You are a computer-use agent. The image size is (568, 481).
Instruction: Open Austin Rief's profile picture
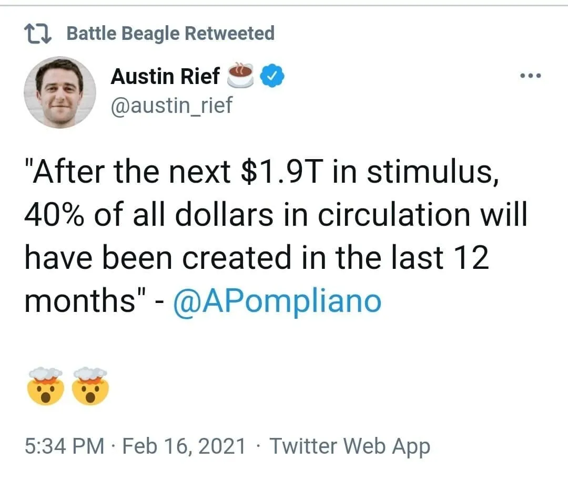pyautogui.click(x=60, y=92)
